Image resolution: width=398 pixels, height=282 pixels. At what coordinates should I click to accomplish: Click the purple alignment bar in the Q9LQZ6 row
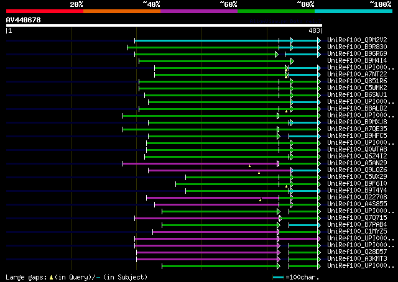coord(220,171)
